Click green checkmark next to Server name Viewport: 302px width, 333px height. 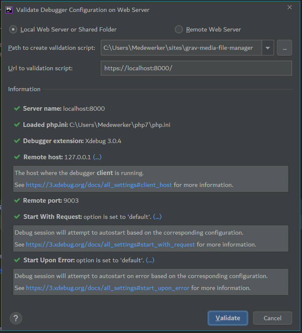[x=17, y=109]
